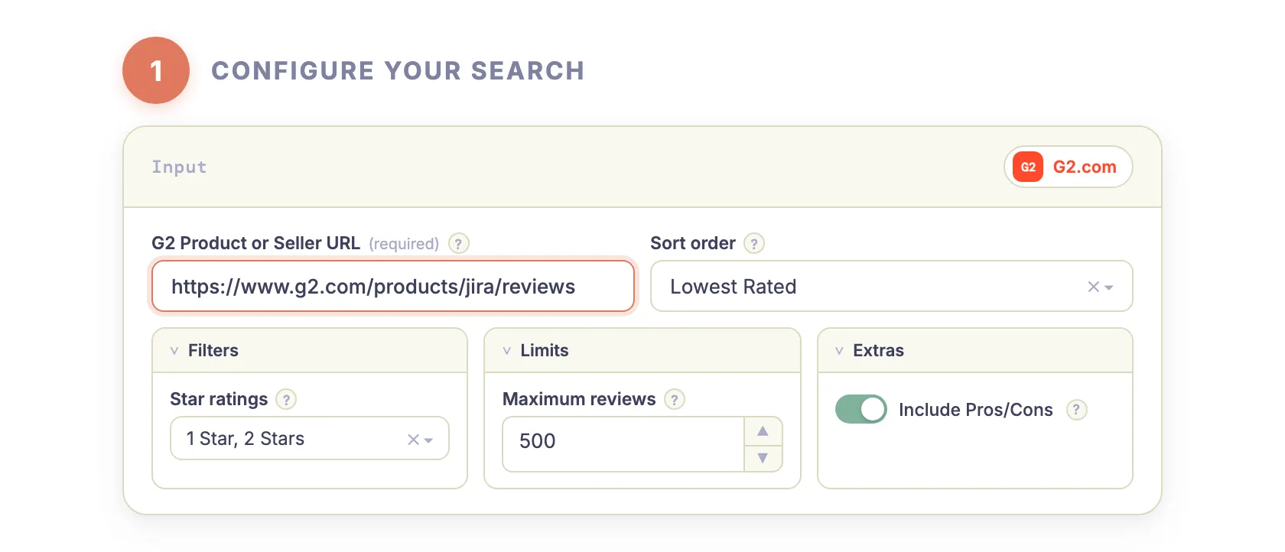Open the Sort order dropdown
The width and height of the screenshot is (1285, 552).
(x=1108, y=287)
